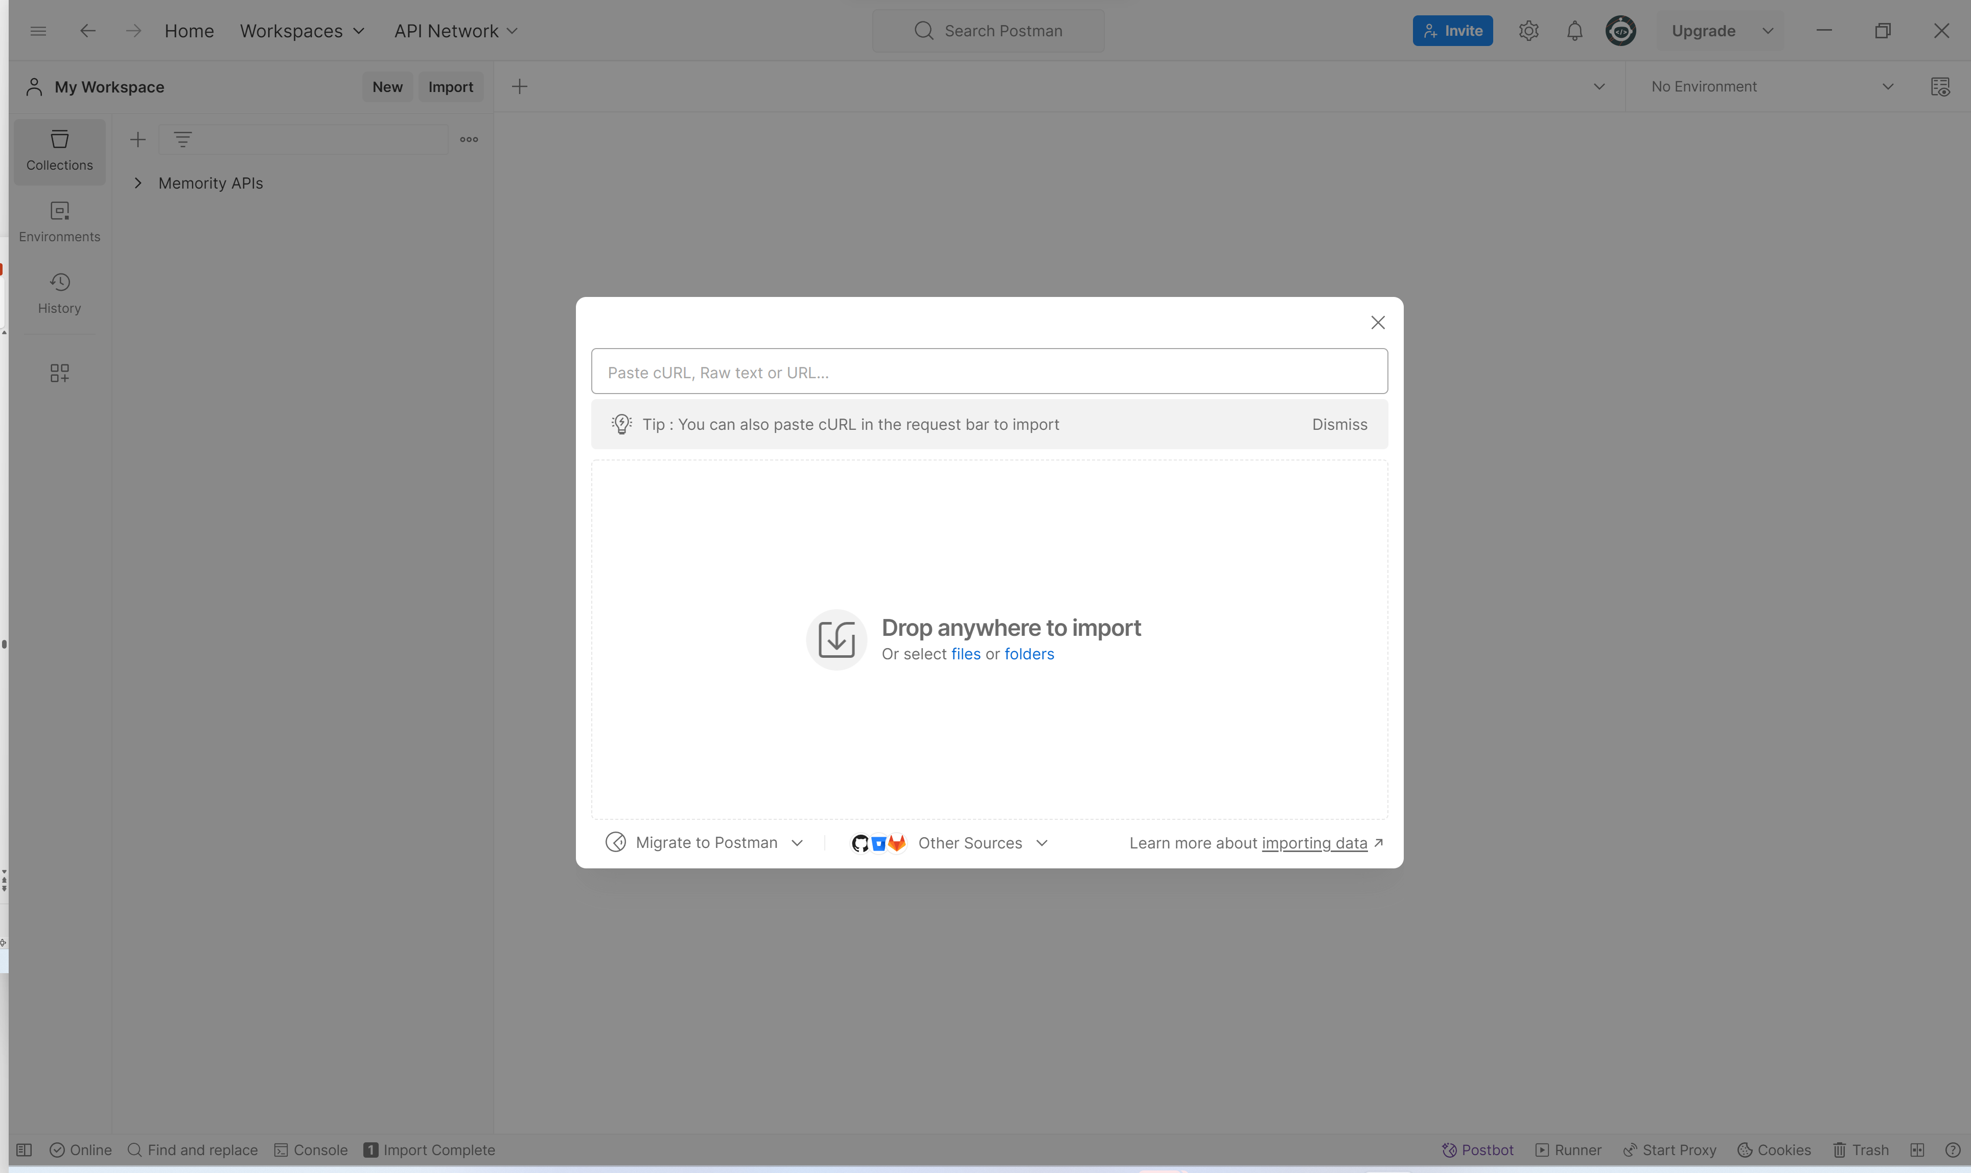Dismiss the cURL tip banner

coord(1339,424)
